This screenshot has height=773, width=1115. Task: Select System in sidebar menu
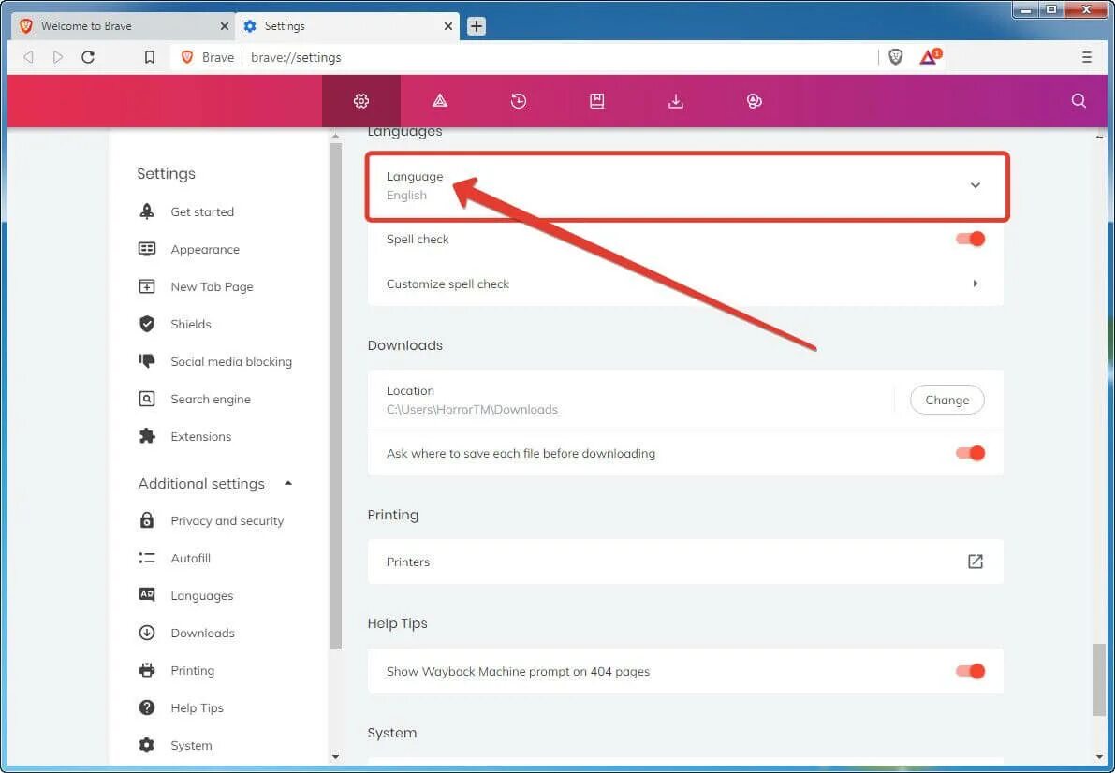(191, 745)
